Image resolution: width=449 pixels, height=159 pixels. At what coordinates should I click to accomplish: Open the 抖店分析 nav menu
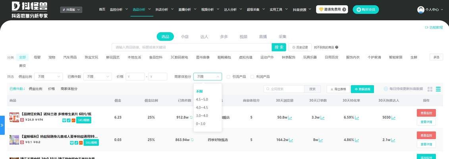point(165,10)
